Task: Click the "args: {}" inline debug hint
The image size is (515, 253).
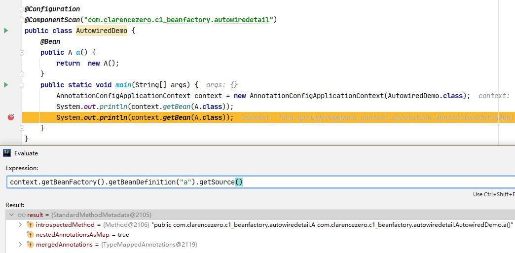Action: pyautogui.click(x=221, y=85)
